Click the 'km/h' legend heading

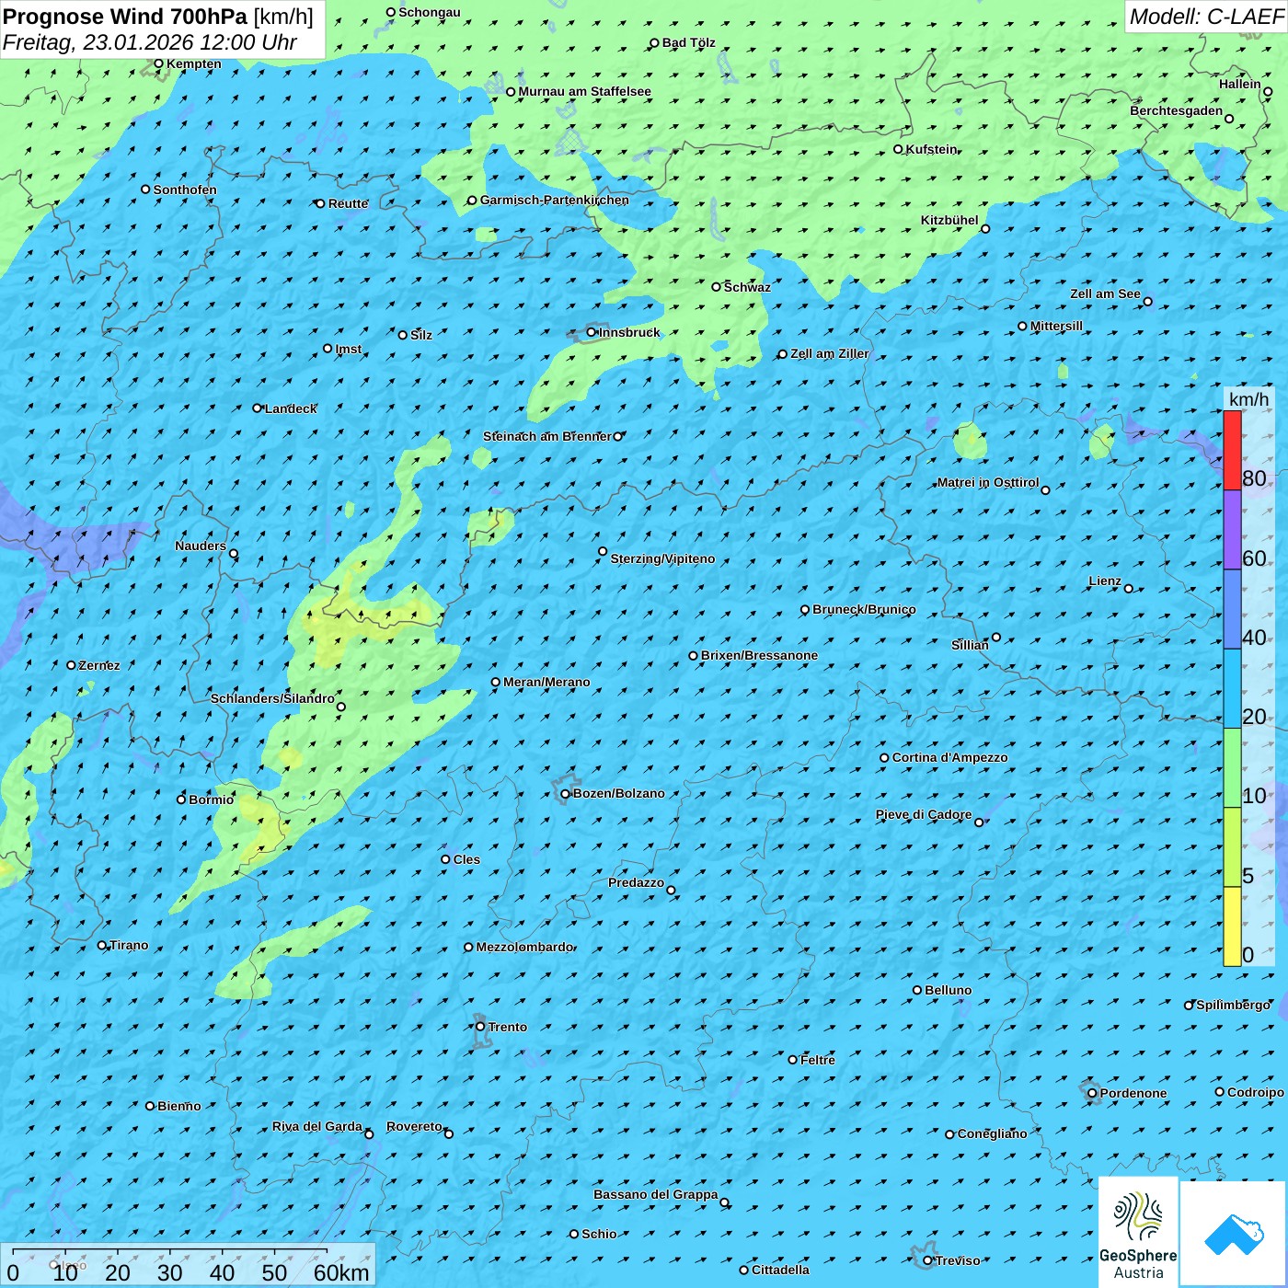(x=1248, y=398)
